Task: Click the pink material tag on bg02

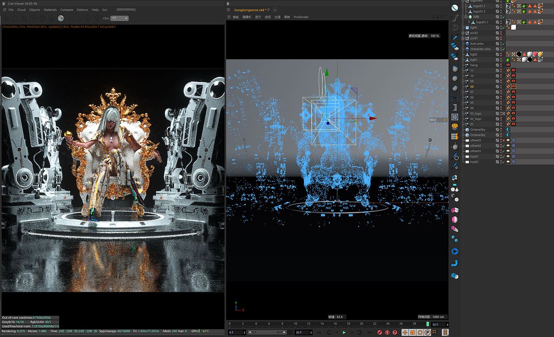Action: pyautogui.click(x=535, y=54)
